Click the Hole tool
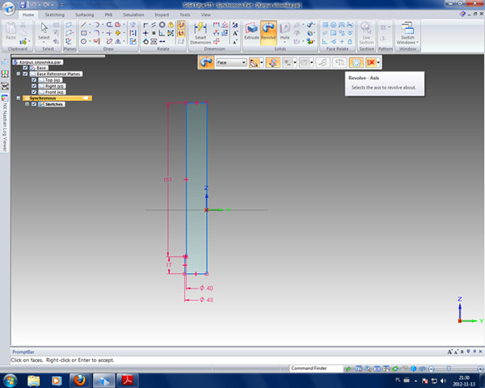The image size is (485, 388). [285, 31]
